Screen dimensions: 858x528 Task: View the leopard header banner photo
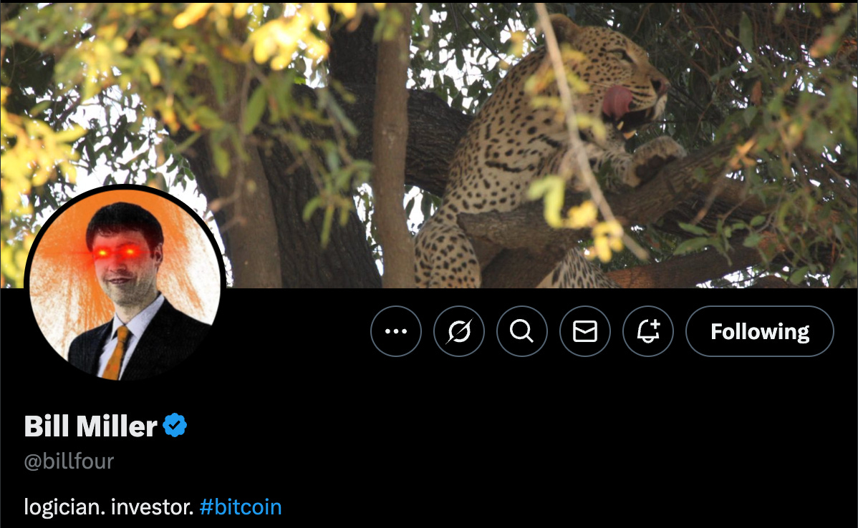click(429, 145)
